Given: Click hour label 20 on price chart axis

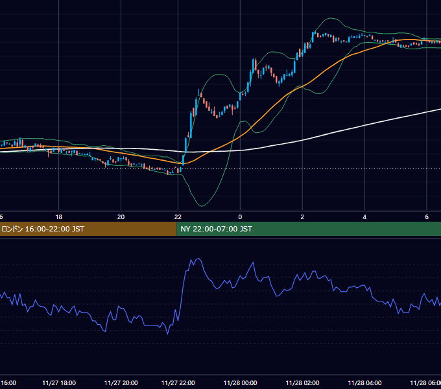Looking at the screenshot, I should 121,217.
